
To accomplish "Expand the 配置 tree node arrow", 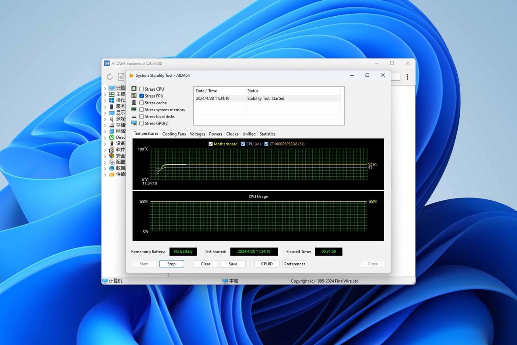I will 105,162.
